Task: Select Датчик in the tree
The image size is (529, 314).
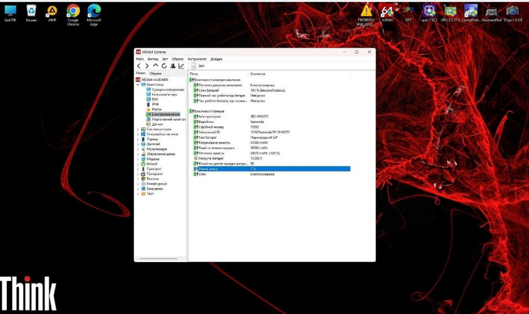Action: [x=157, y=124]
